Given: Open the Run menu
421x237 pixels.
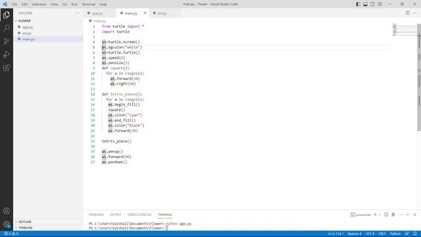Looking at the screenshot, I should 74,5.
